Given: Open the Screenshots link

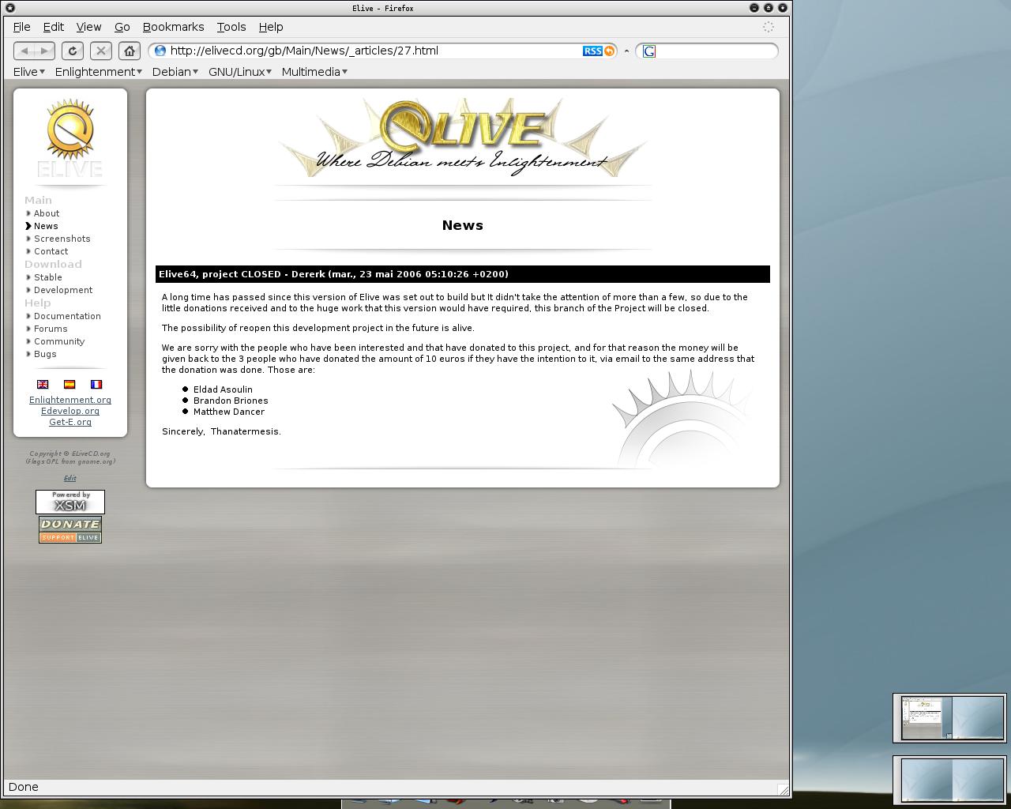Looking at the screenshot, I should pos(62,239).
